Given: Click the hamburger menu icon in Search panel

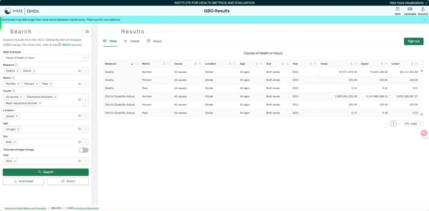Looking at the screenshot, I should (x=87, y=32).
